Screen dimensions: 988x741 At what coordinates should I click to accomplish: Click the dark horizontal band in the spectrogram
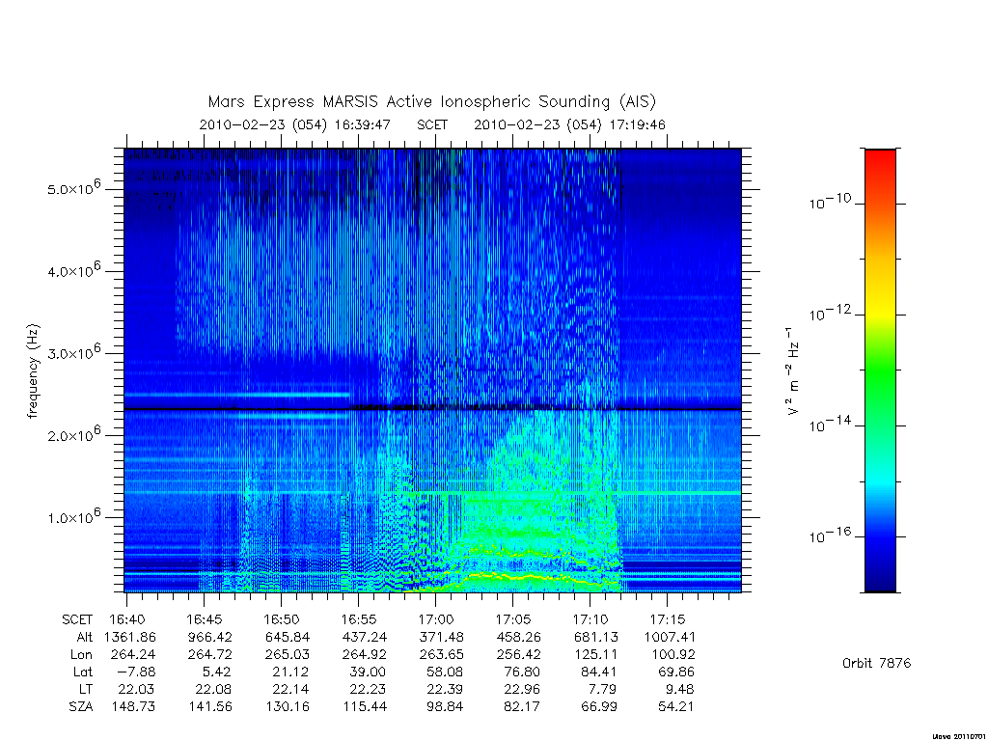pyautogui.click(x=432, y=408)
